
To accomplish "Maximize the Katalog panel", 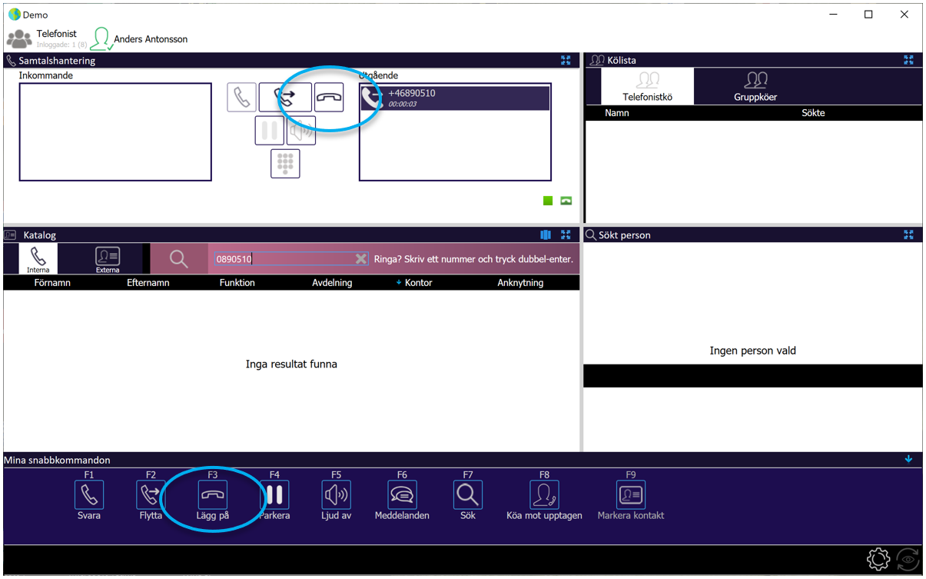I will [x=566, y=235].
